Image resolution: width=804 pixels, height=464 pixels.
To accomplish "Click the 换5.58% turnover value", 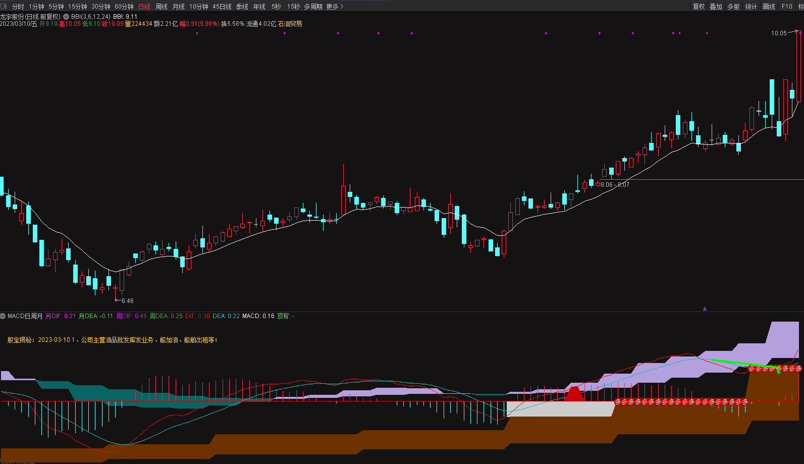I will 233,24.
